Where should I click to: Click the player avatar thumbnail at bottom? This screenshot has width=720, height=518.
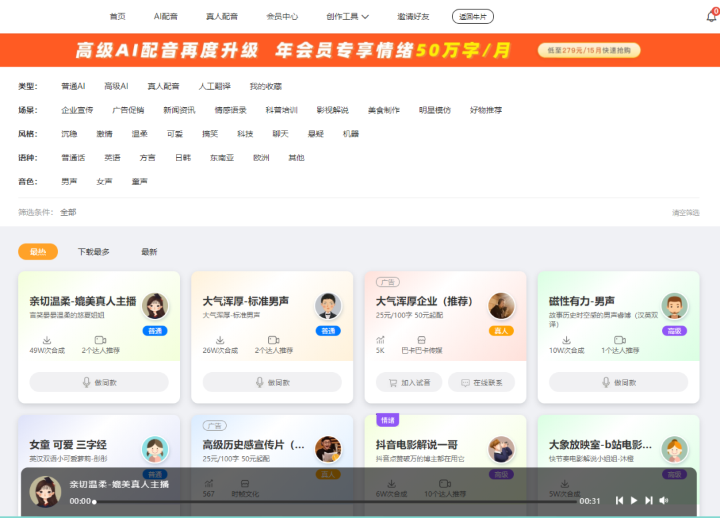(x=45, y=492)
